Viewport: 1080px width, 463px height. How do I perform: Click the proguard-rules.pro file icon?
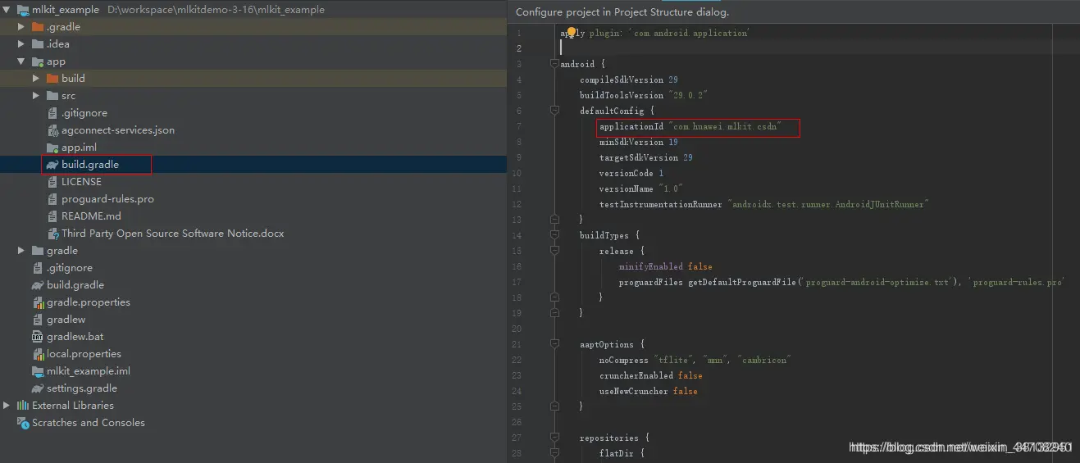(52, 199)
